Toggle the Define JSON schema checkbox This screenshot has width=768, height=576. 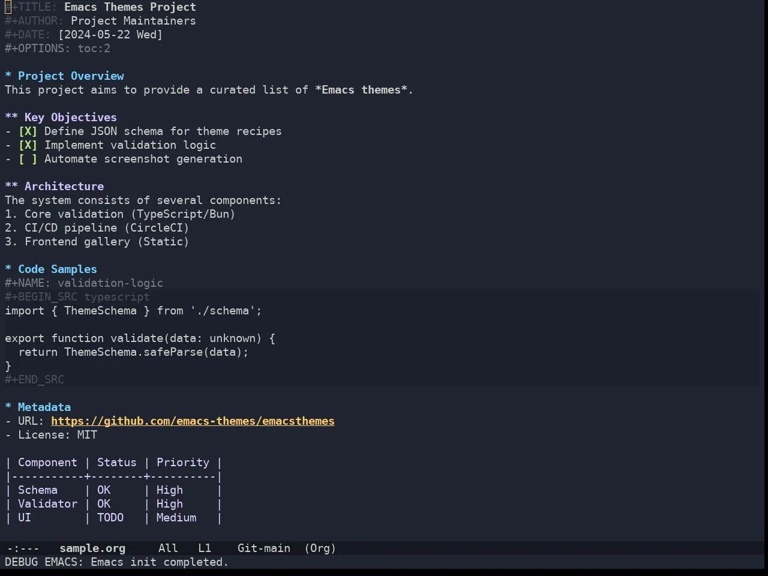pyautogui.click(x=28, y=131)
